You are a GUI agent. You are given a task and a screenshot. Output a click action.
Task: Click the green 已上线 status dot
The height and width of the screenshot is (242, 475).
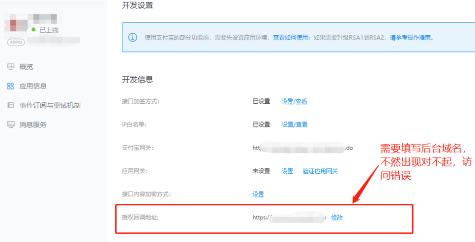pyautogui.click(x=33, y=30)
